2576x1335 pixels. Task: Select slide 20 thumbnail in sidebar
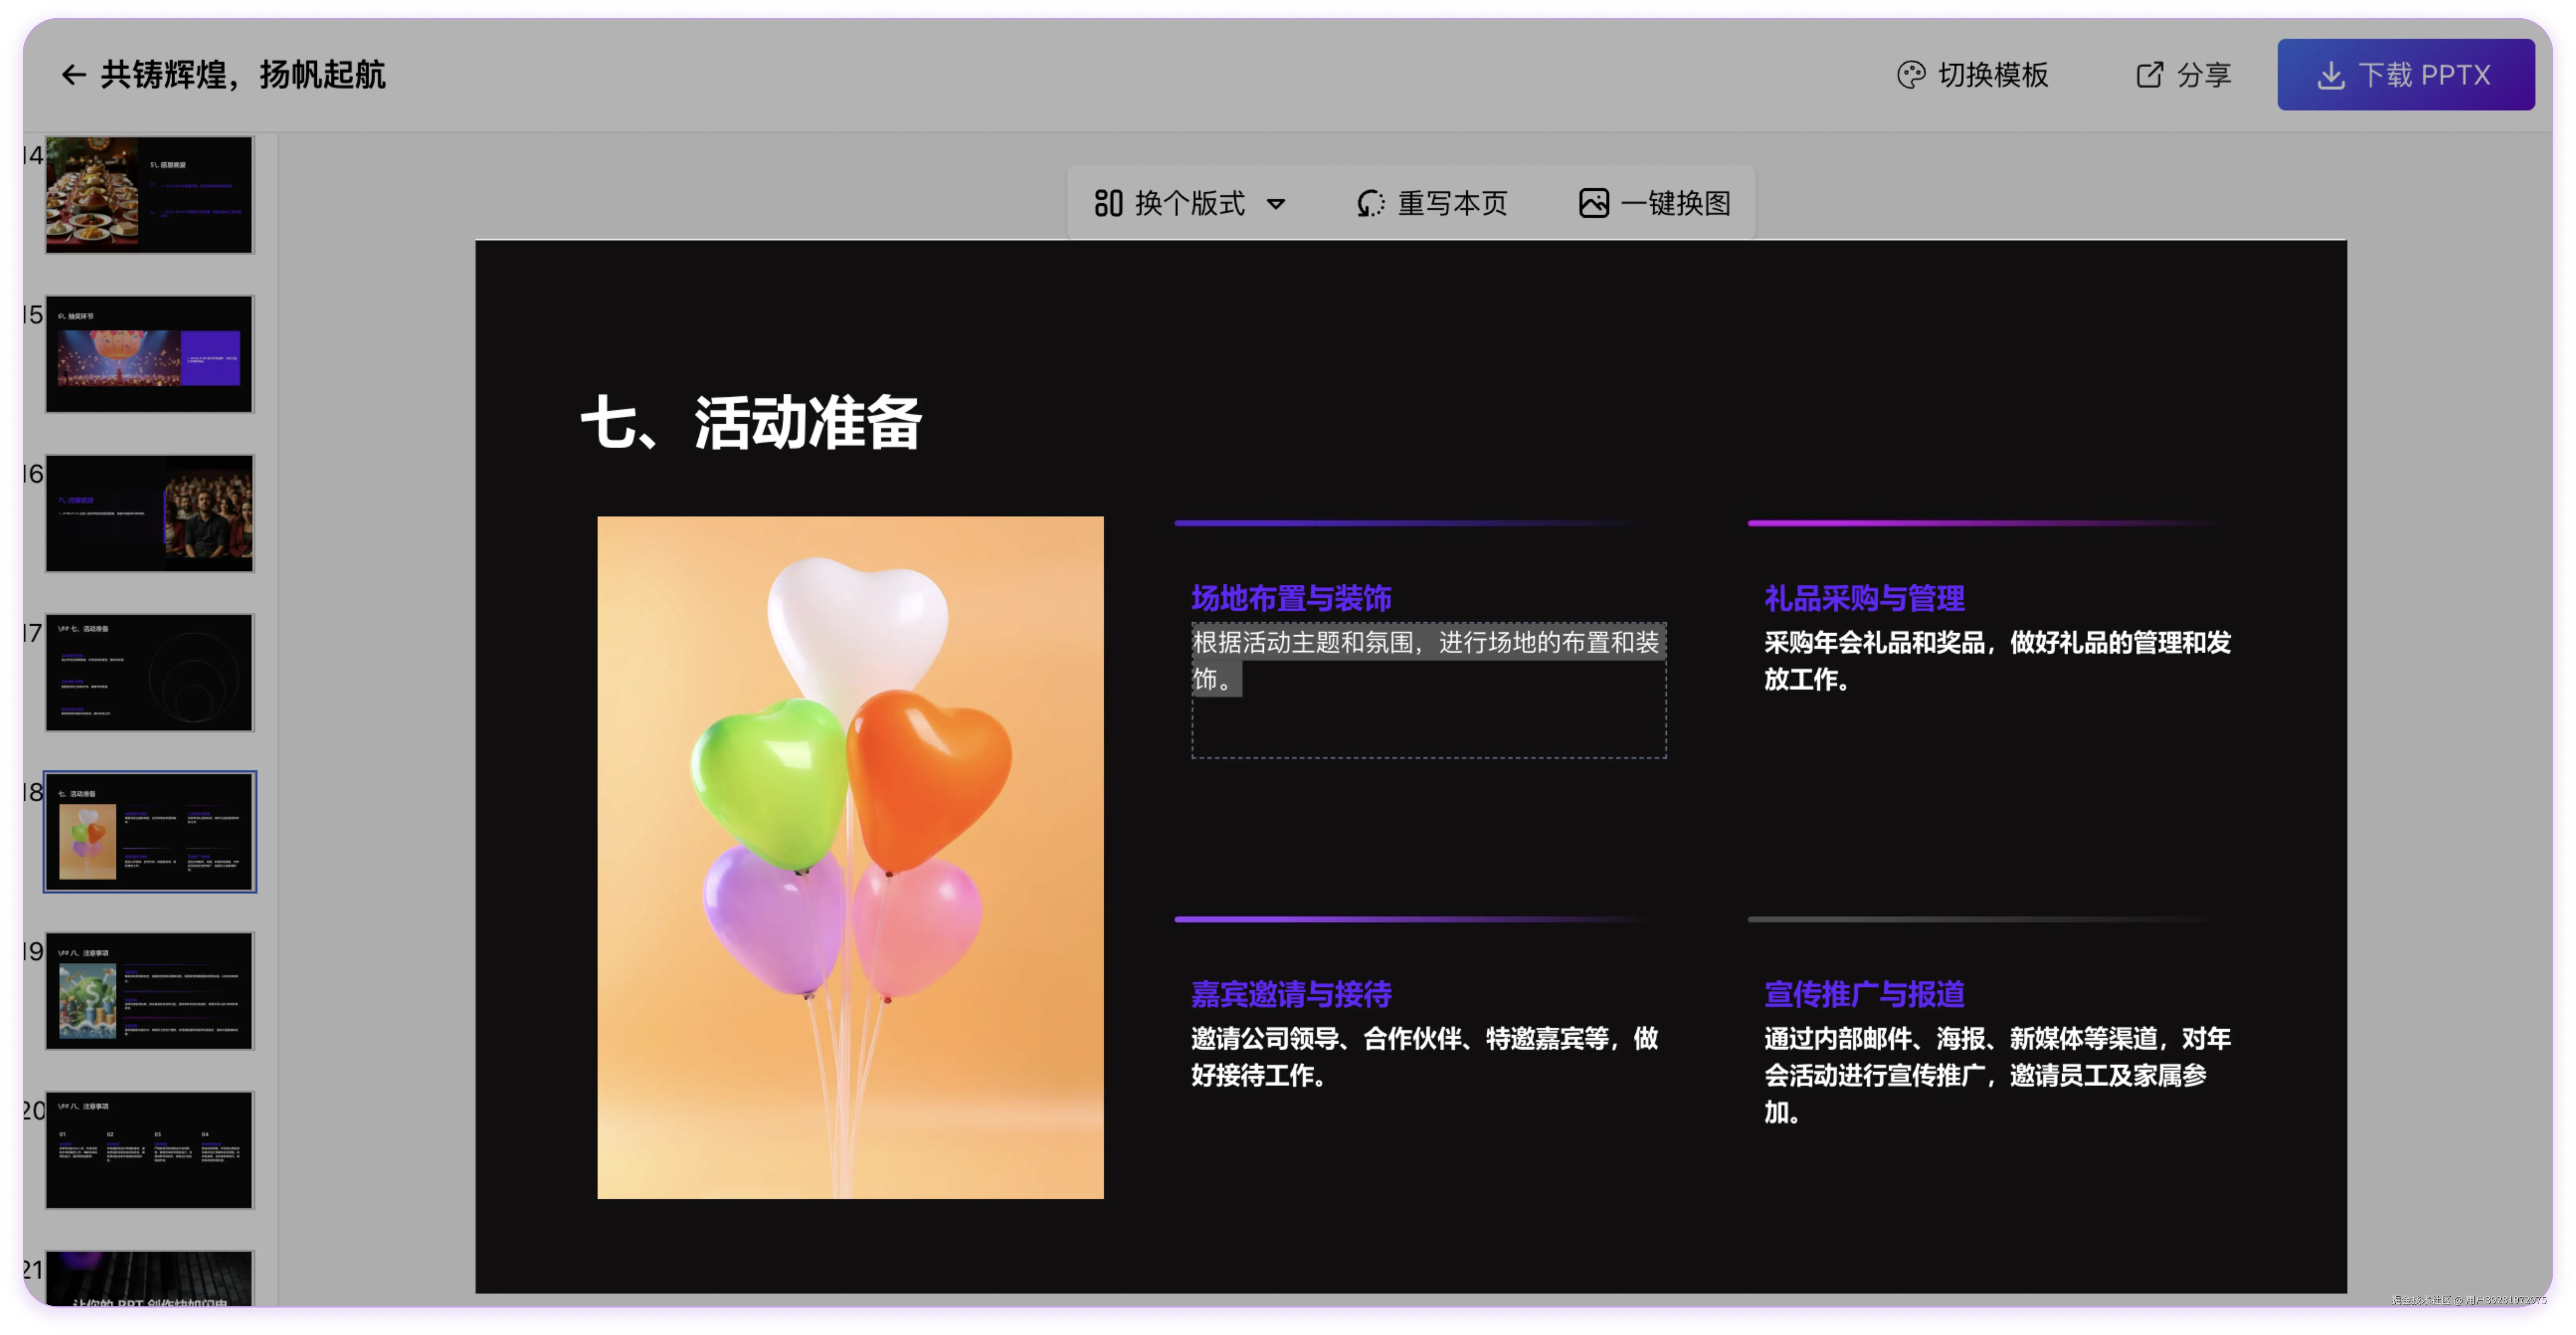150,1150
